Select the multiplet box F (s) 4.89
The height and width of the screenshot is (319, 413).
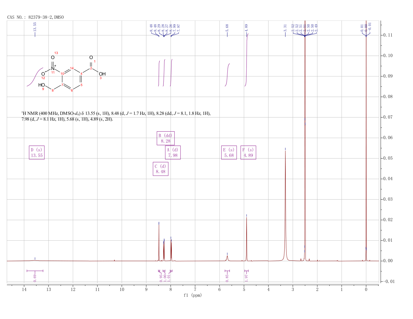[248, 153]
